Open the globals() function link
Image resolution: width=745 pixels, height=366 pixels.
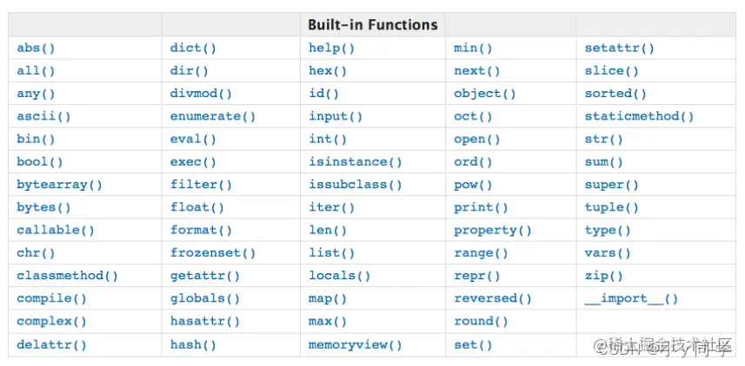coord(205,298)
